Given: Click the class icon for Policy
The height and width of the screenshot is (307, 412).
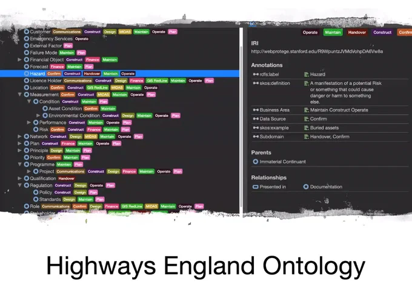Looking at the screenshot, I should point(36,192).
